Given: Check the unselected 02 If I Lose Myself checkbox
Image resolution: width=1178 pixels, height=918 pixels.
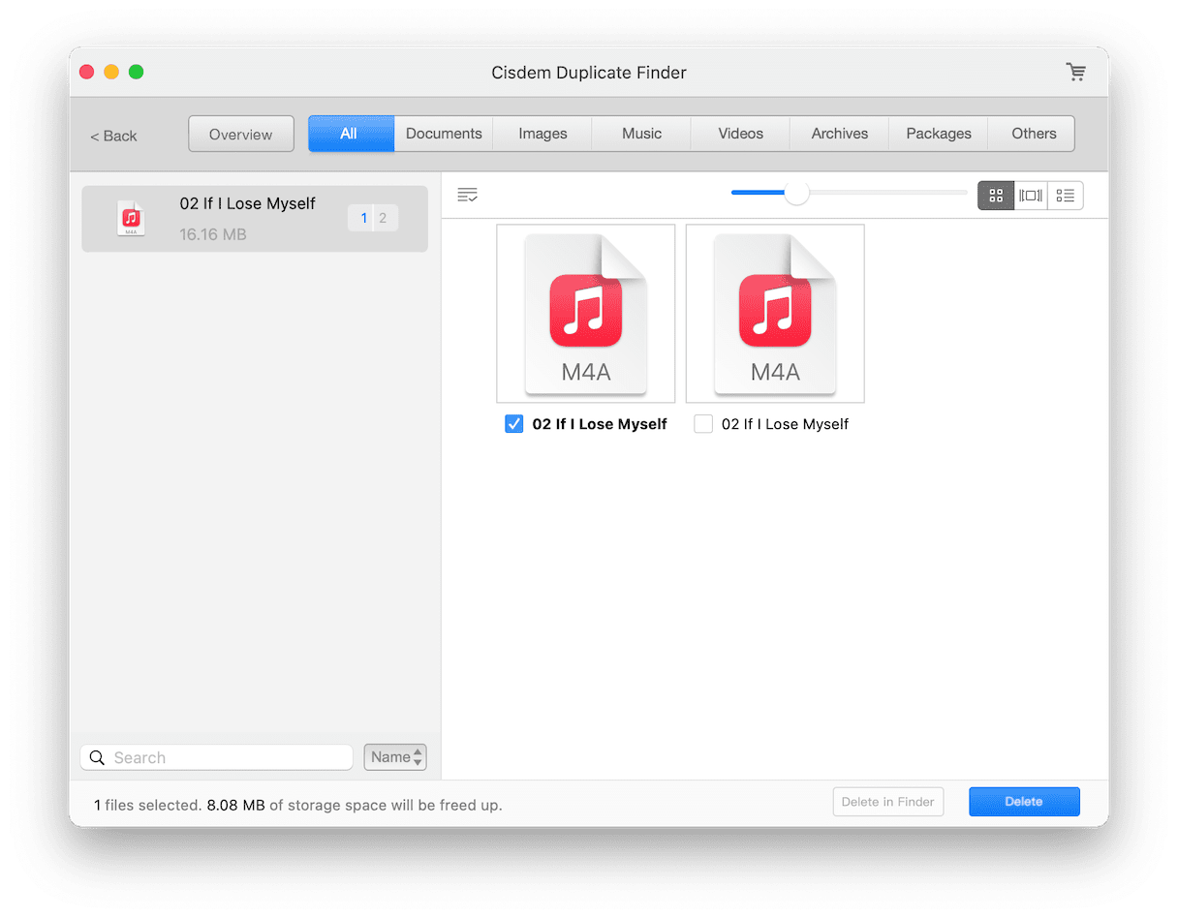Looking at the screenshot, I should (x=703, y=424).
